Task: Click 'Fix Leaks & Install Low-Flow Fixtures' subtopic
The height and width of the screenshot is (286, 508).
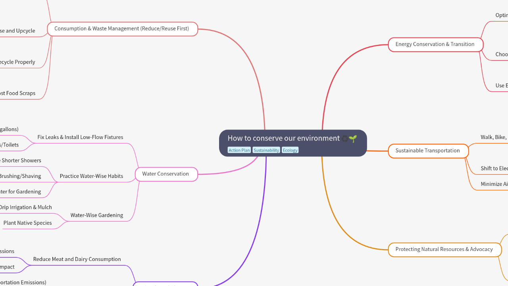Action: coord(80,137)
